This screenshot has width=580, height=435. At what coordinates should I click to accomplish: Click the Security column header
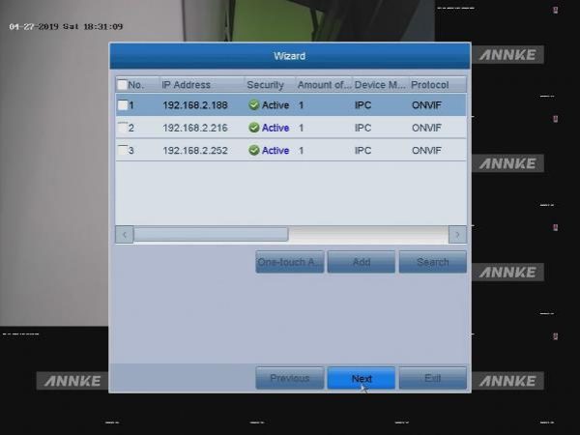pyautogui.click(x=268, y=85)
